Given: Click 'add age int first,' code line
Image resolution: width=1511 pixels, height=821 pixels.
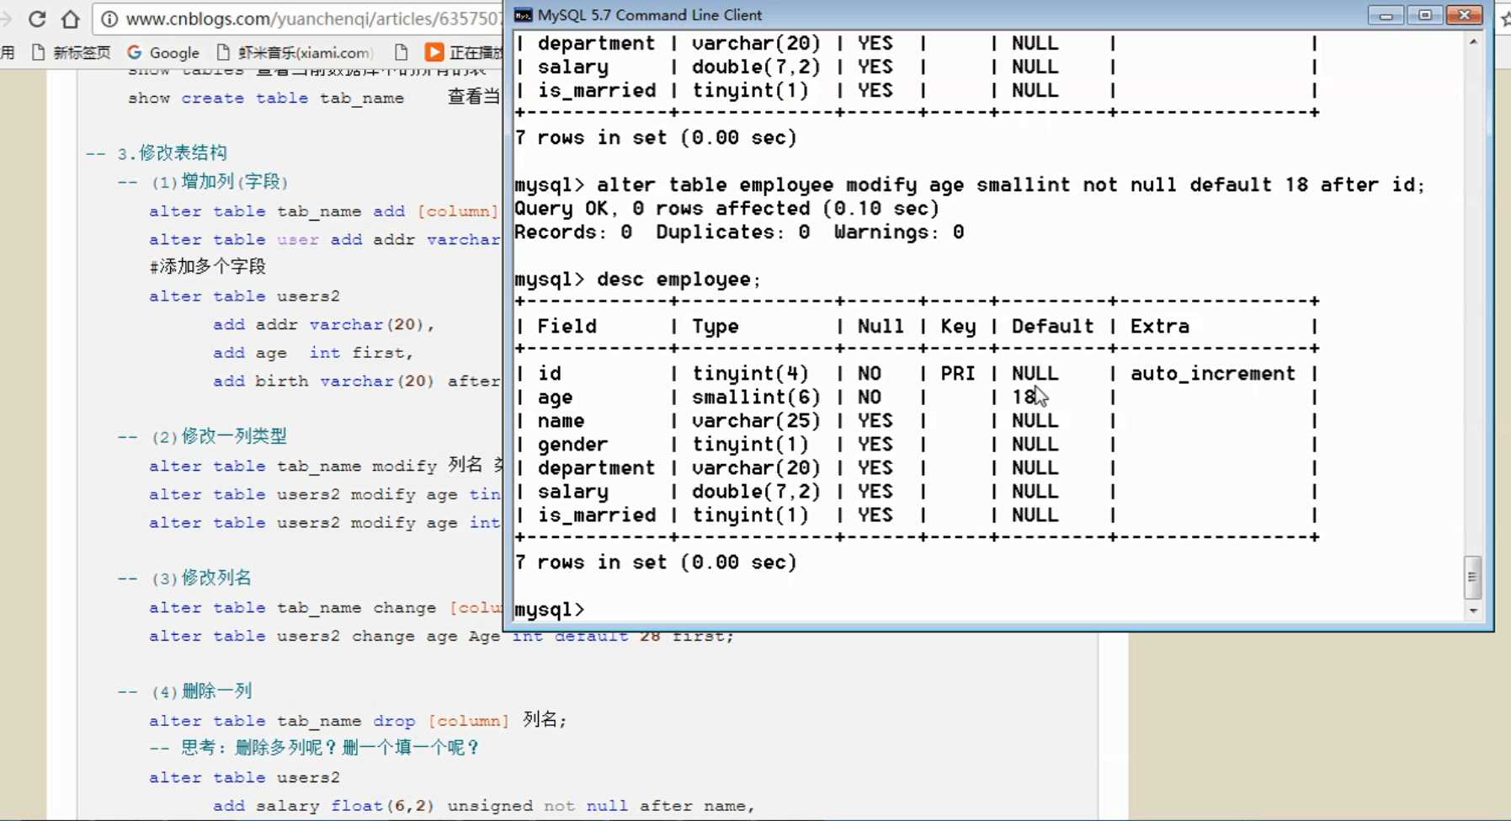Looking at the screenshot, I should [x=313, y=353].
